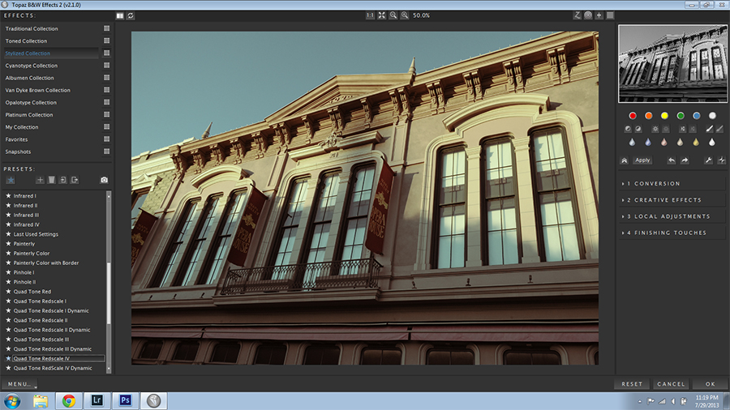Image resolution: width=730 pixels, height=410 pixels.
Task: Open the wrench settings tool
Action: pyautogui.click(x=708, y=160)
